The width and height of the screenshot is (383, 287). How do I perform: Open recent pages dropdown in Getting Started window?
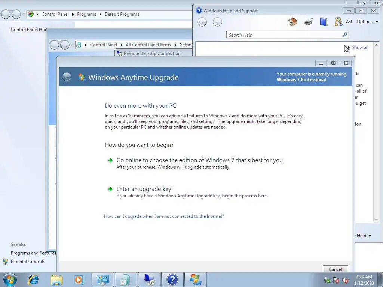coord(72,45)
